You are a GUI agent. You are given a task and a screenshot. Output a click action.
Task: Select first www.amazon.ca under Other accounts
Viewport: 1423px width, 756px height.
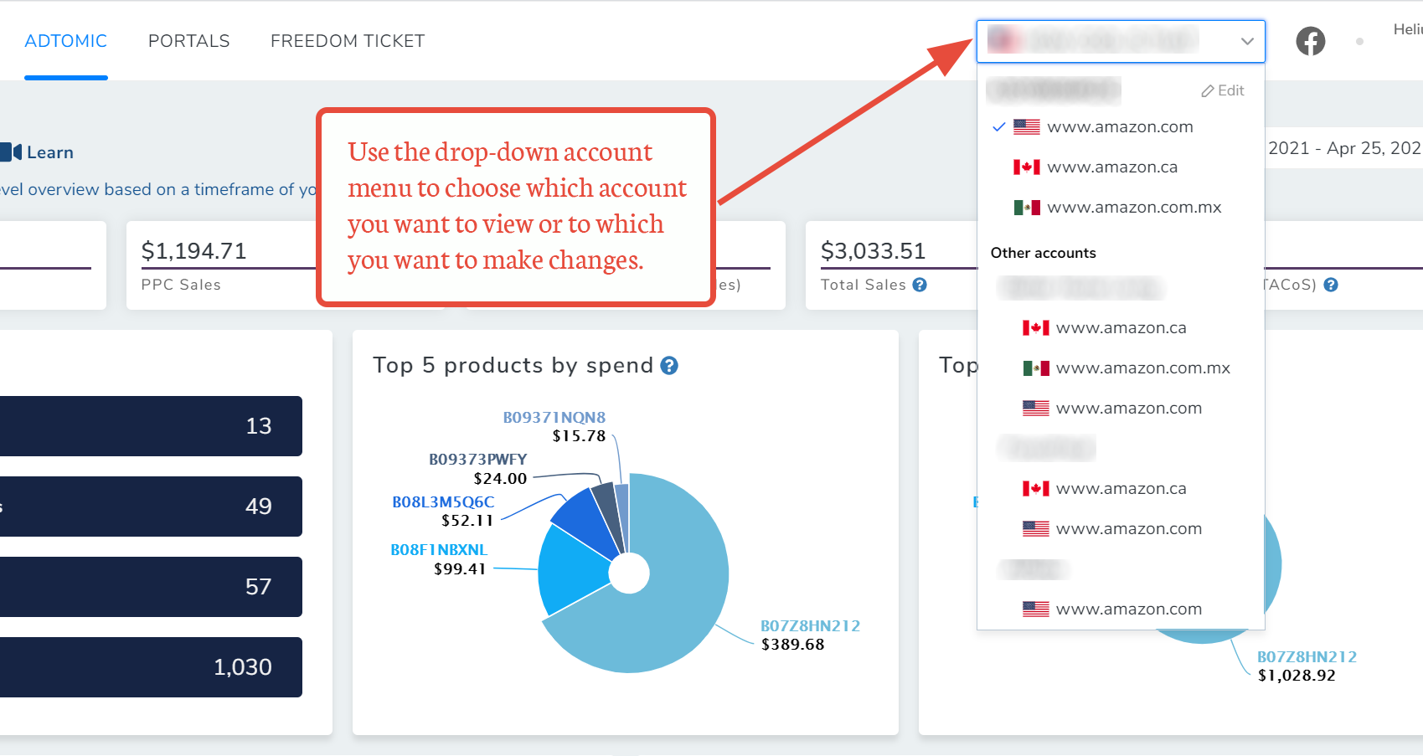[1120, 328]
